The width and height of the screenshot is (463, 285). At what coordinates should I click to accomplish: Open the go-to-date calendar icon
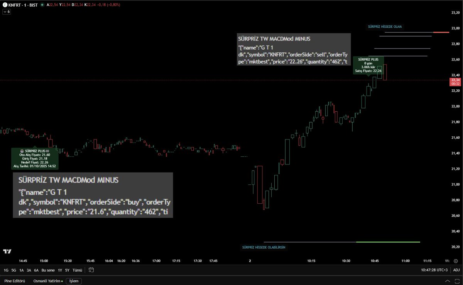(x=91, y=270)
